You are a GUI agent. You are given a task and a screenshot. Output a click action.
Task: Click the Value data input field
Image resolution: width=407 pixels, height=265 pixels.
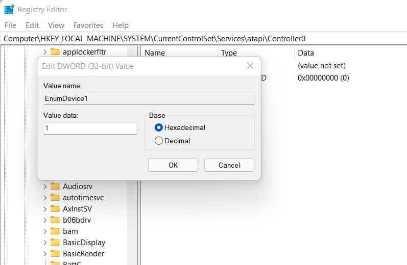tap(90, 128)
